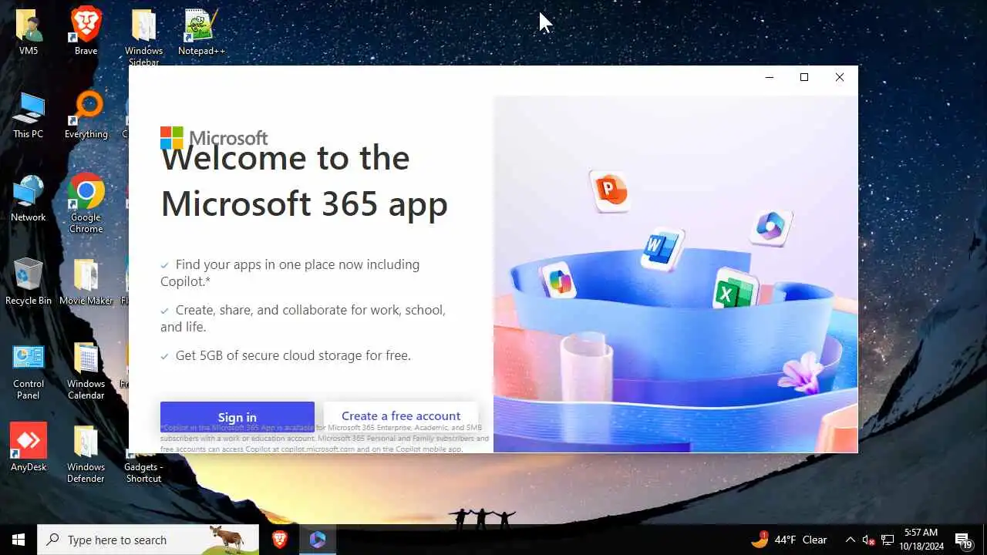Click Microsoft 365 taskbar icon
Viewport: 987px width, 555px height.
[x=318, y=540]
